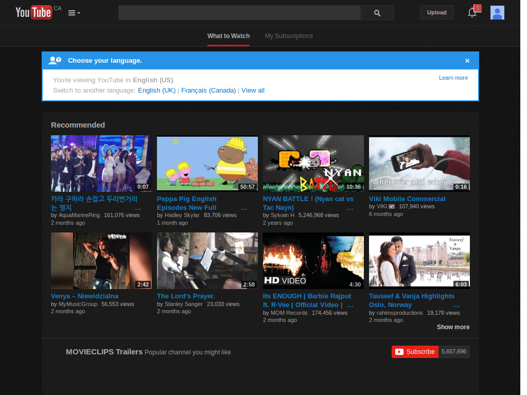
Task: Open MOM Records channel link
Action: coord(289,313)
